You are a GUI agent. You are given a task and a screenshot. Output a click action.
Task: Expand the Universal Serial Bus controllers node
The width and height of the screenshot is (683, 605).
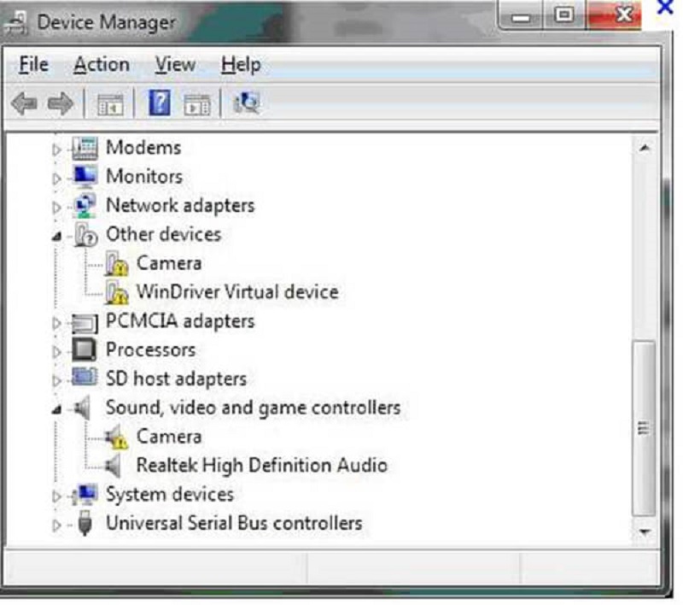(x=57, y=525)
